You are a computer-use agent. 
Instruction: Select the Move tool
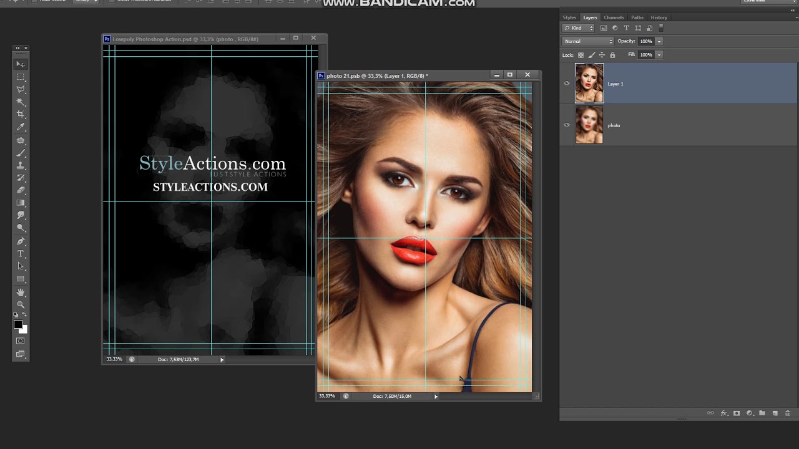pyautogui.click(x=21, y=65)
